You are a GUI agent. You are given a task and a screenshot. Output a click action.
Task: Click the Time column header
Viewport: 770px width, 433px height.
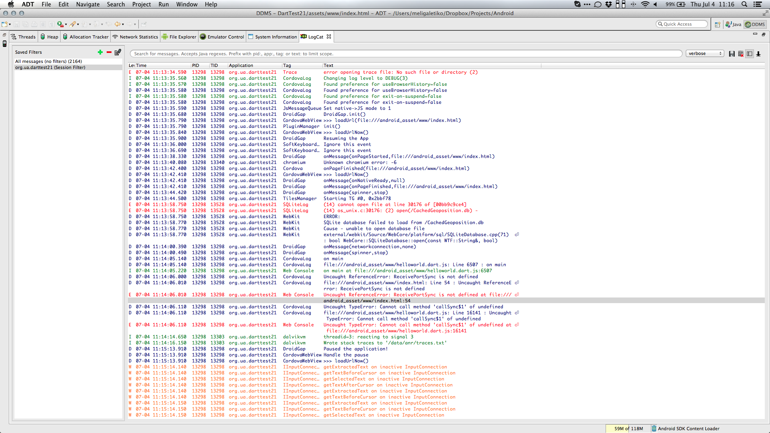[162, 65]
